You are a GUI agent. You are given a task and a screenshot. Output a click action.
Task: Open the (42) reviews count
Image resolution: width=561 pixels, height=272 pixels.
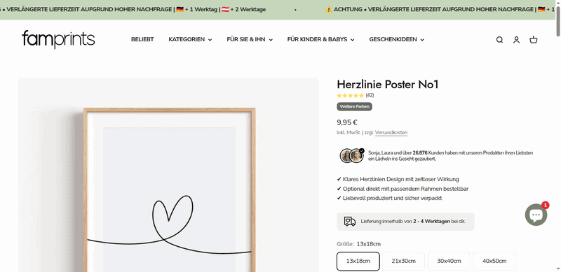click(370, 95)
